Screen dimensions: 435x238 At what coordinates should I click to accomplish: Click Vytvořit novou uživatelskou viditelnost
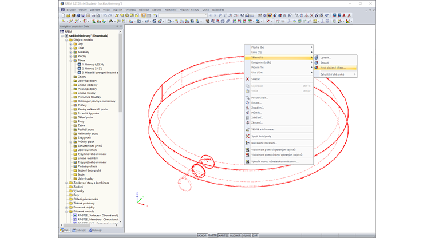tap(279, 161)
